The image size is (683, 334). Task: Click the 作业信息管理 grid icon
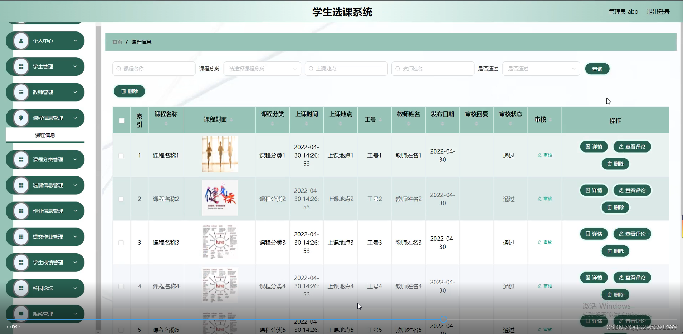[21, 211]
